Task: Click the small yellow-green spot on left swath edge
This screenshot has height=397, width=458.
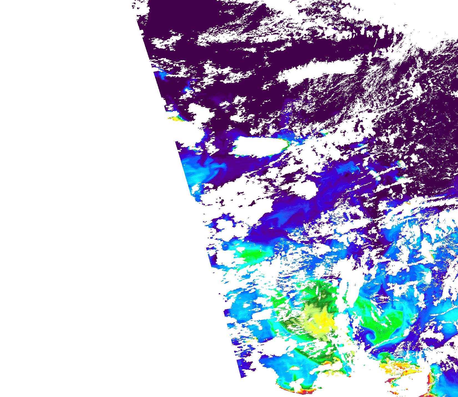Action: (x=175, y=119)
